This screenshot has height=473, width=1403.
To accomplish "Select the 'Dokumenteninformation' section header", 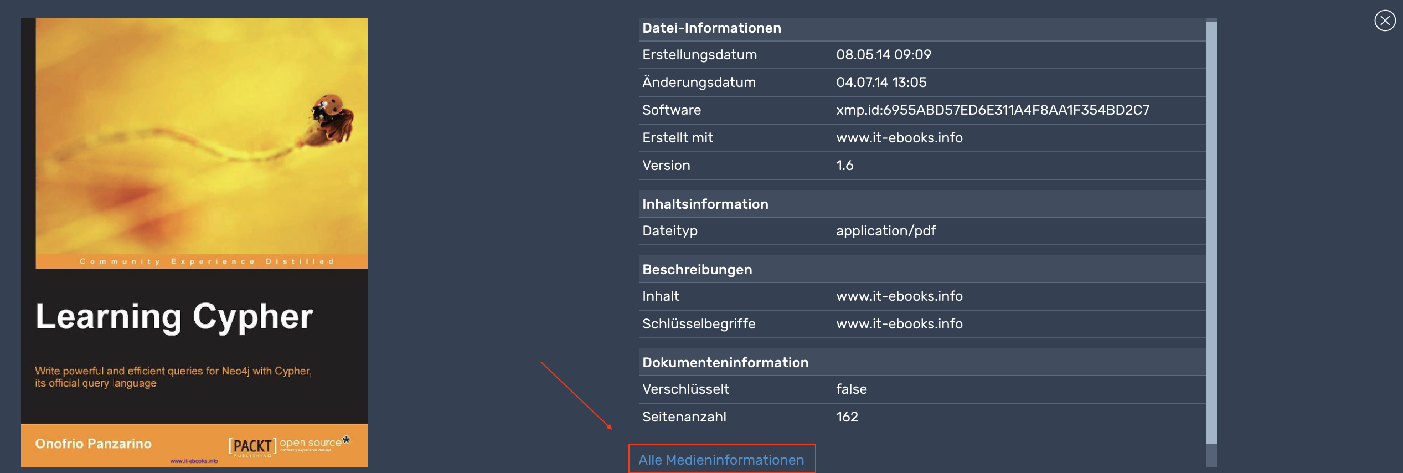I will [725, 363].
